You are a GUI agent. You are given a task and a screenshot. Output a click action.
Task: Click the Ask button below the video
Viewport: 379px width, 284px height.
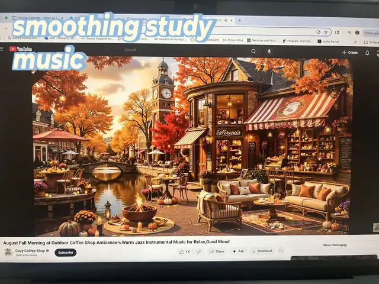tap(238, 251)
